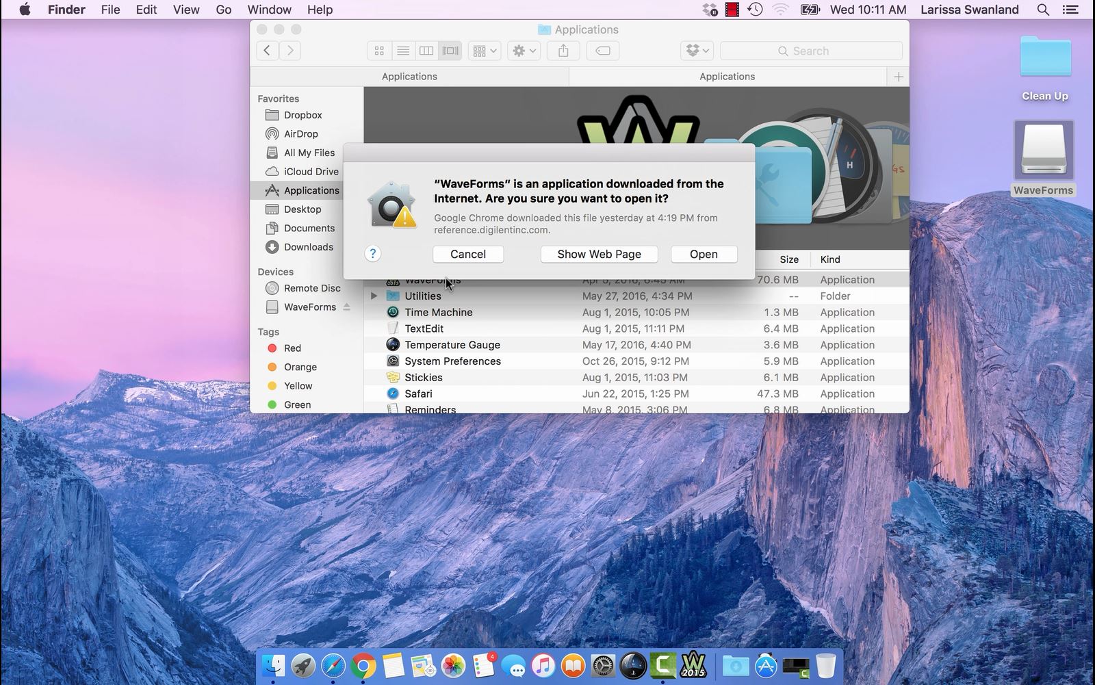The image size is (1095, 685).
Task: Select the System Preferences row
Action: pyautogui.click(x=636, y=361)
